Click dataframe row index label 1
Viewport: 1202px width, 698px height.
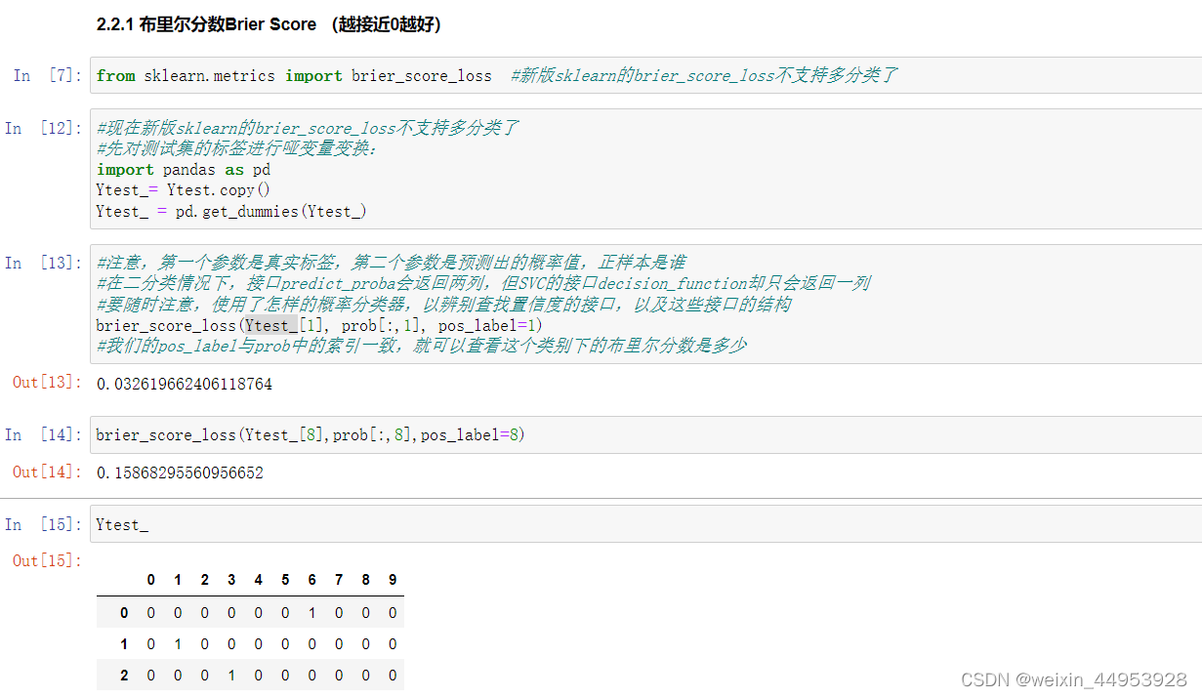tap(124, 644)
